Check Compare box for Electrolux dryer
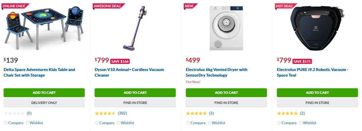Image resolution: width=362 pixels, height=131 pixels. 188,123
